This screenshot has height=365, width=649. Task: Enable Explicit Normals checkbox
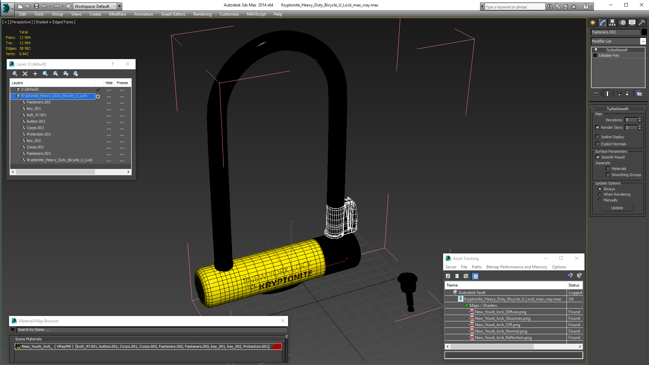[598, 144]
